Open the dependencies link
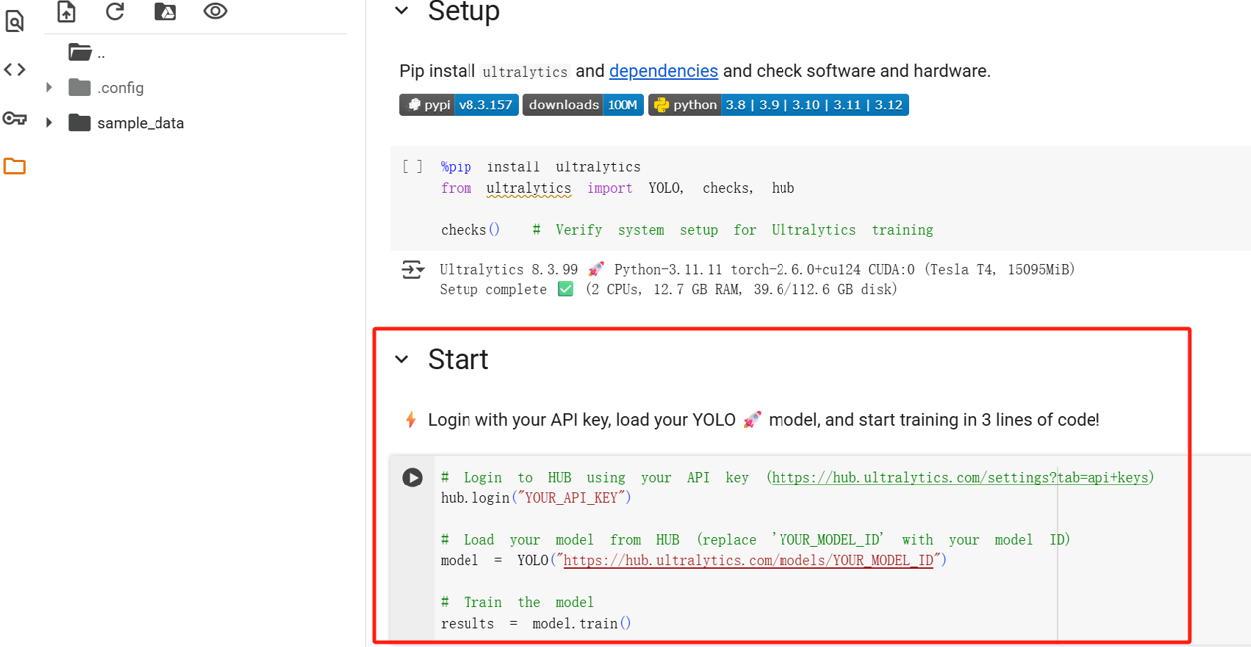1251x647 pixels. coord(663,71)
